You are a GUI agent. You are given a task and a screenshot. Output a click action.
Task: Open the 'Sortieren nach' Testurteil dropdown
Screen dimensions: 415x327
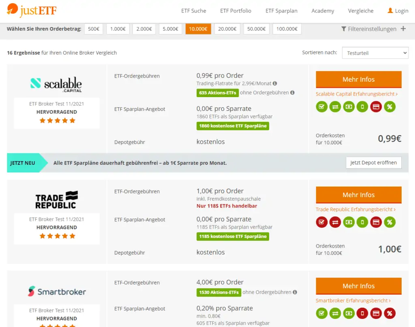tap(375, 53)
